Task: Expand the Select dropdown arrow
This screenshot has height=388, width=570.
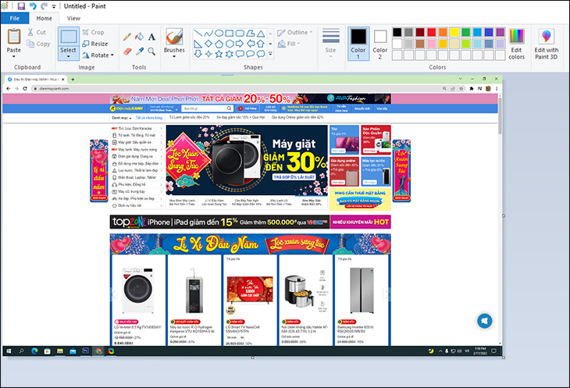Action: coord(69,56)
